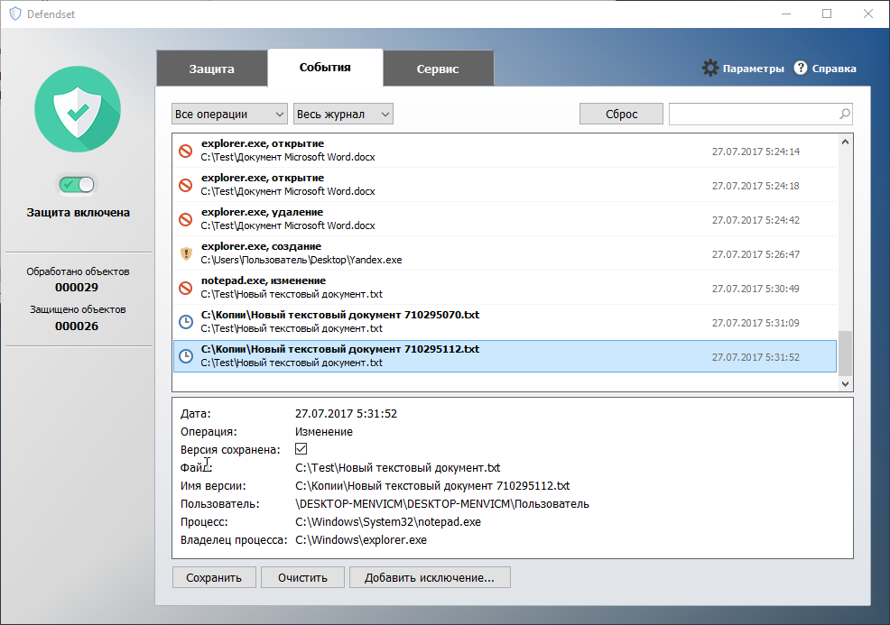Toggle the Версия сохранена checkbox
This screenshot has width=890, height=625.
tap(301, 448)
